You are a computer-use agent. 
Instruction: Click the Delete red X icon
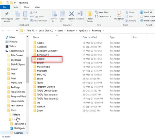tap(72, 14)
